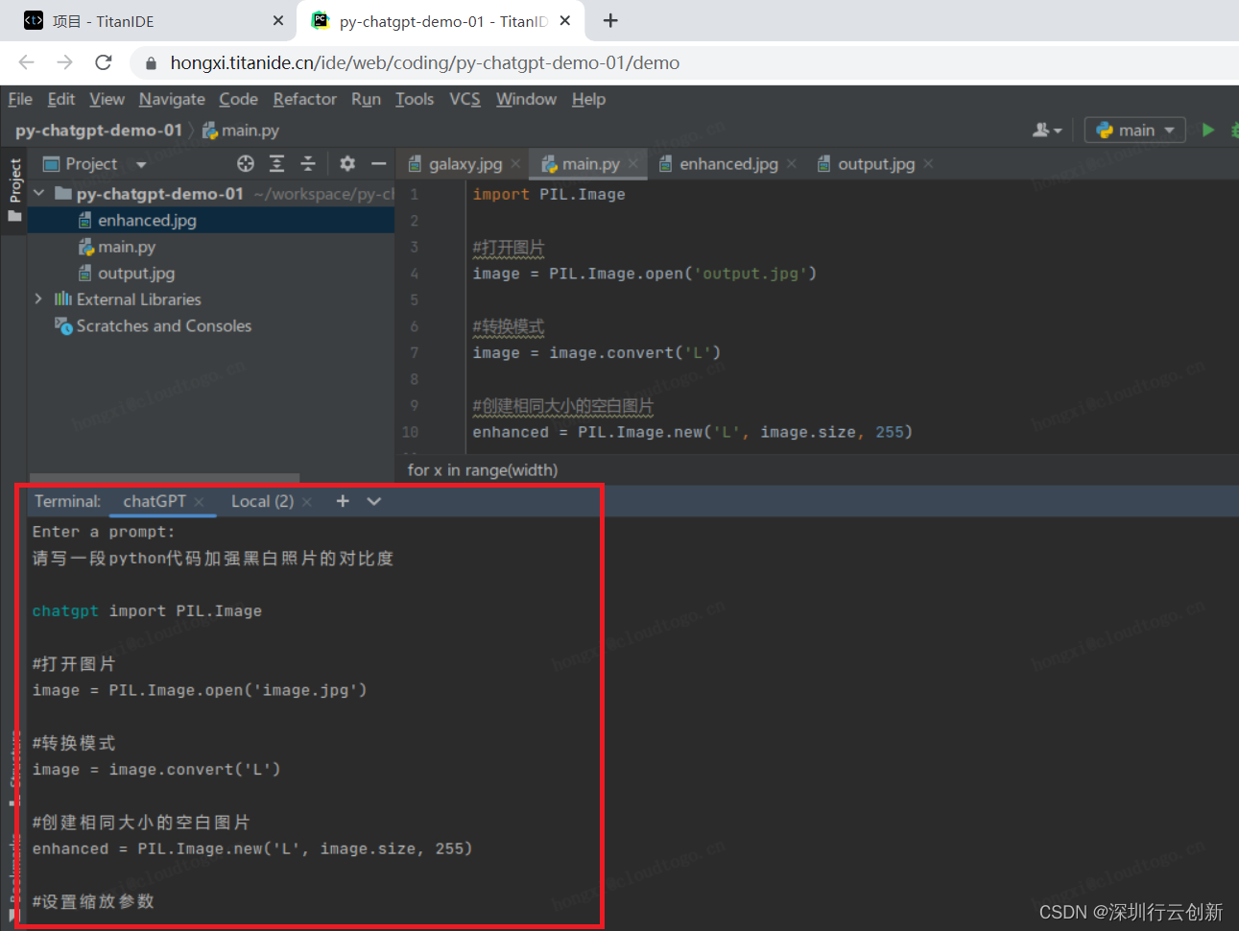Click the 'import PIL.Image' editor line
This screenshot has height=931, width=1239.
(548, 195)
